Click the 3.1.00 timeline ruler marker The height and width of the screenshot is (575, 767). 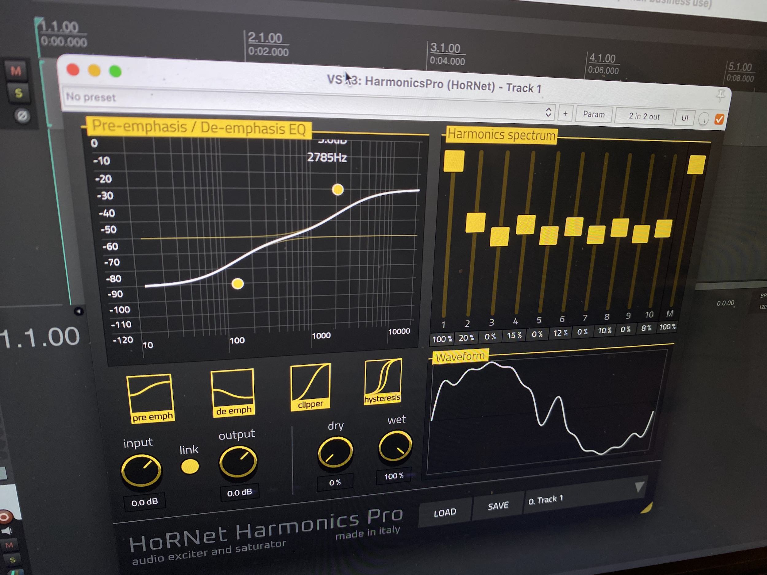[x=445, y=48]
